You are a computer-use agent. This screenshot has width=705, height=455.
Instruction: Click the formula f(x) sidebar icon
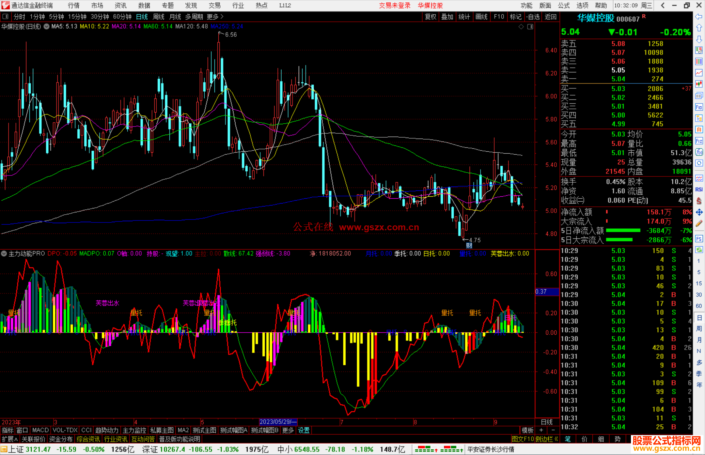[699, 152]
